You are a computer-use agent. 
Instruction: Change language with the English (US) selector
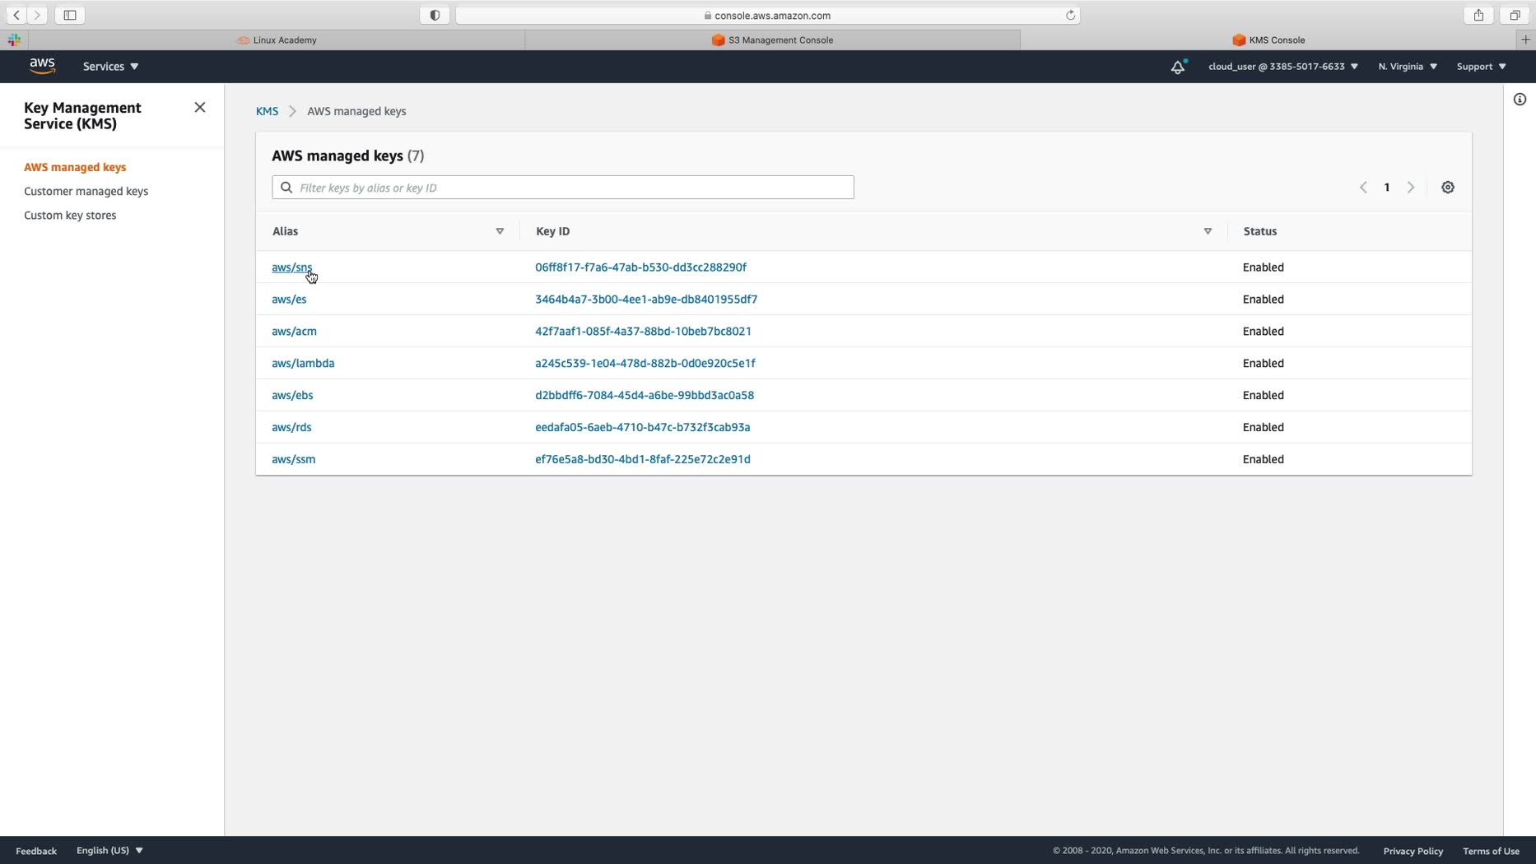click(x=109, y=851)
